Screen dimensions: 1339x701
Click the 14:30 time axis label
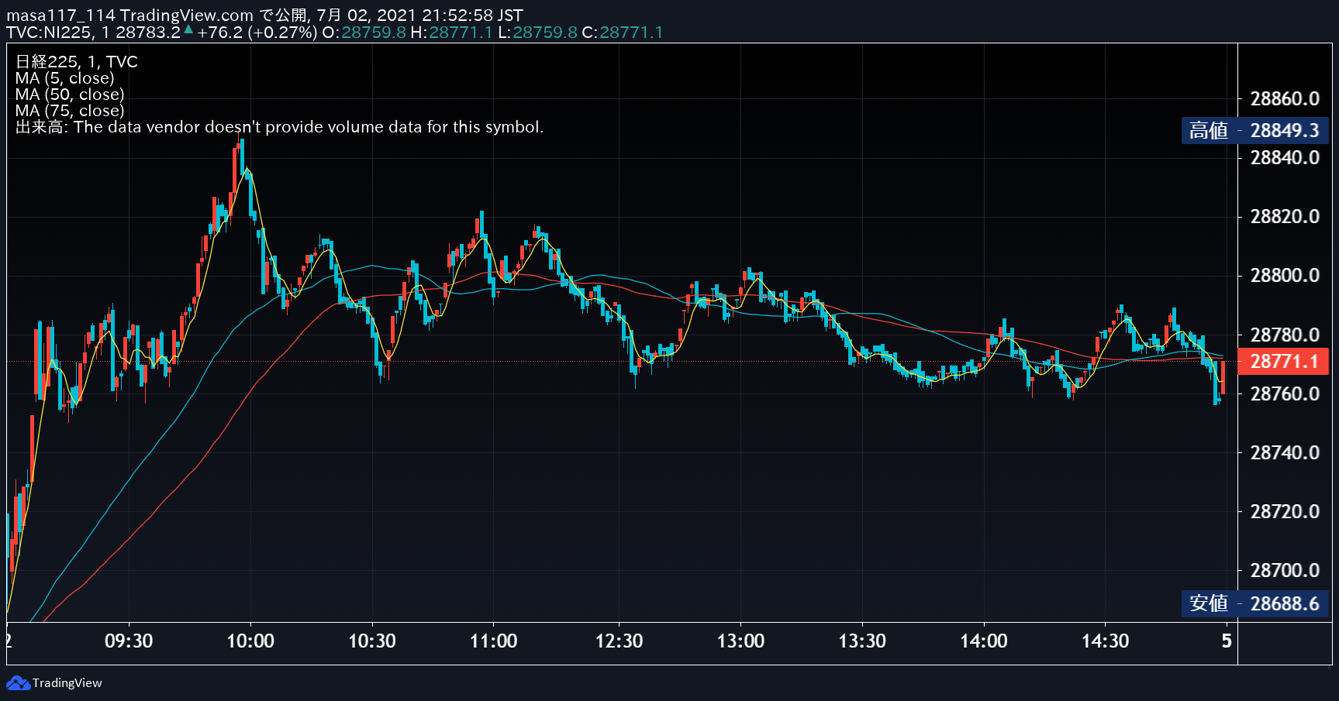click(x=1106, y=641)
